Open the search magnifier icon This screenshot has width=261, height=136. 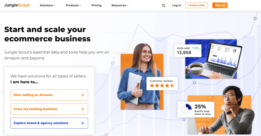click(164, 6)
